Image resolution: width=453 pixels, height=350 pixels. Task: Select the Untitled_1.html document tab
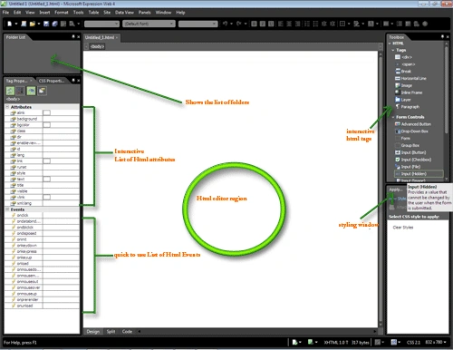tap(101, 37)
